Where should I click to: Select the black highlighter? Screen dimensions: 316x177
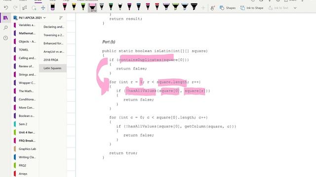click(x=194, y=6)
